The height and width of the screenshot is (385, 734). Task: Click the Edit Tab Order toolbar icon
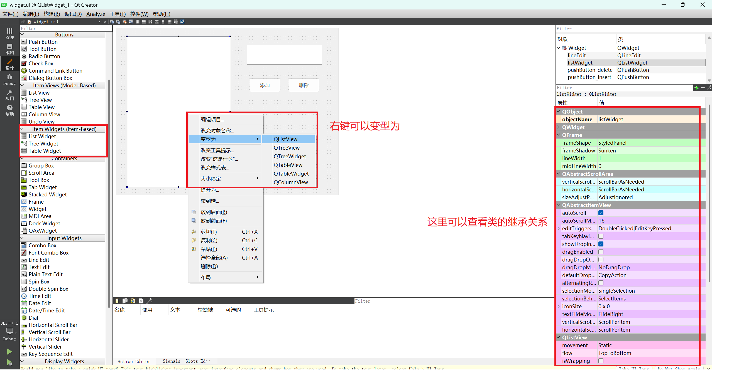131,22
